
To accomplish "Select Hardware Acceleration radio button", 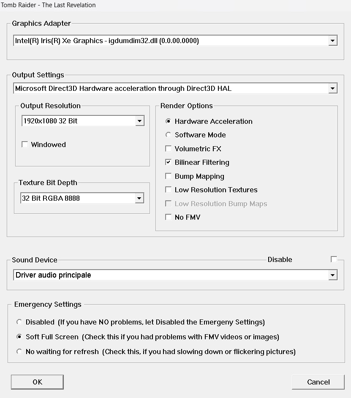I will (x=168, y=121).
